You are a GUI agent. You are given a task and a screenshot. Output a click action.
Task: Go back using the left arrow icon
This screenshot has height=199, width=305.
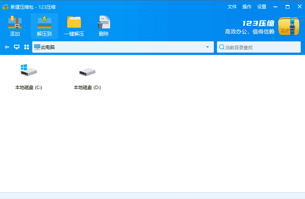pos(7,47)
